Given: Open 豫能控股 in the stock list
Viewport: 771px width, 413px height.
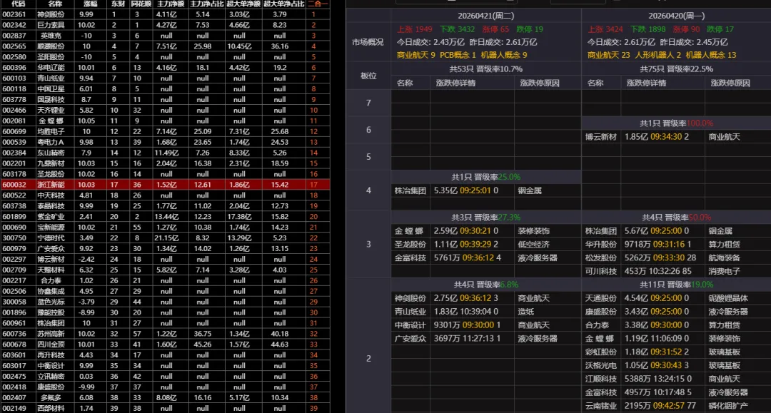Looking at the screenshot, I should pos(51,312).
